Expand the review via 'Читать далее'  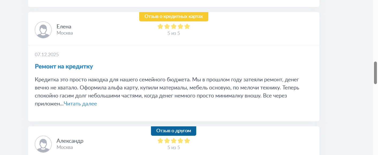pos(80,104)
